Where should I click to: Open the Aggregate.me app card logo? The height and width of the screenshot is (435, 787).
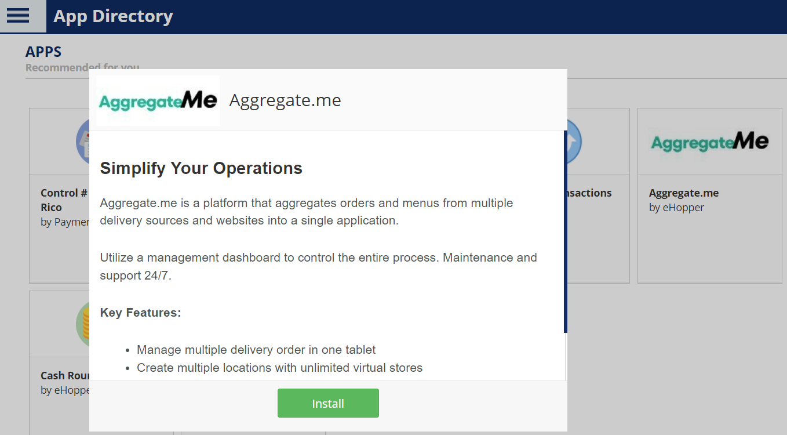tap(709, 142)
